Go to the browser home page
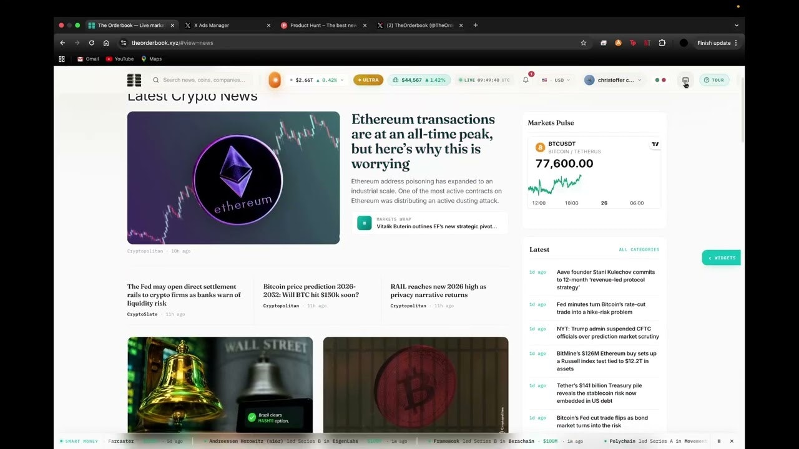 click(106, 43)
